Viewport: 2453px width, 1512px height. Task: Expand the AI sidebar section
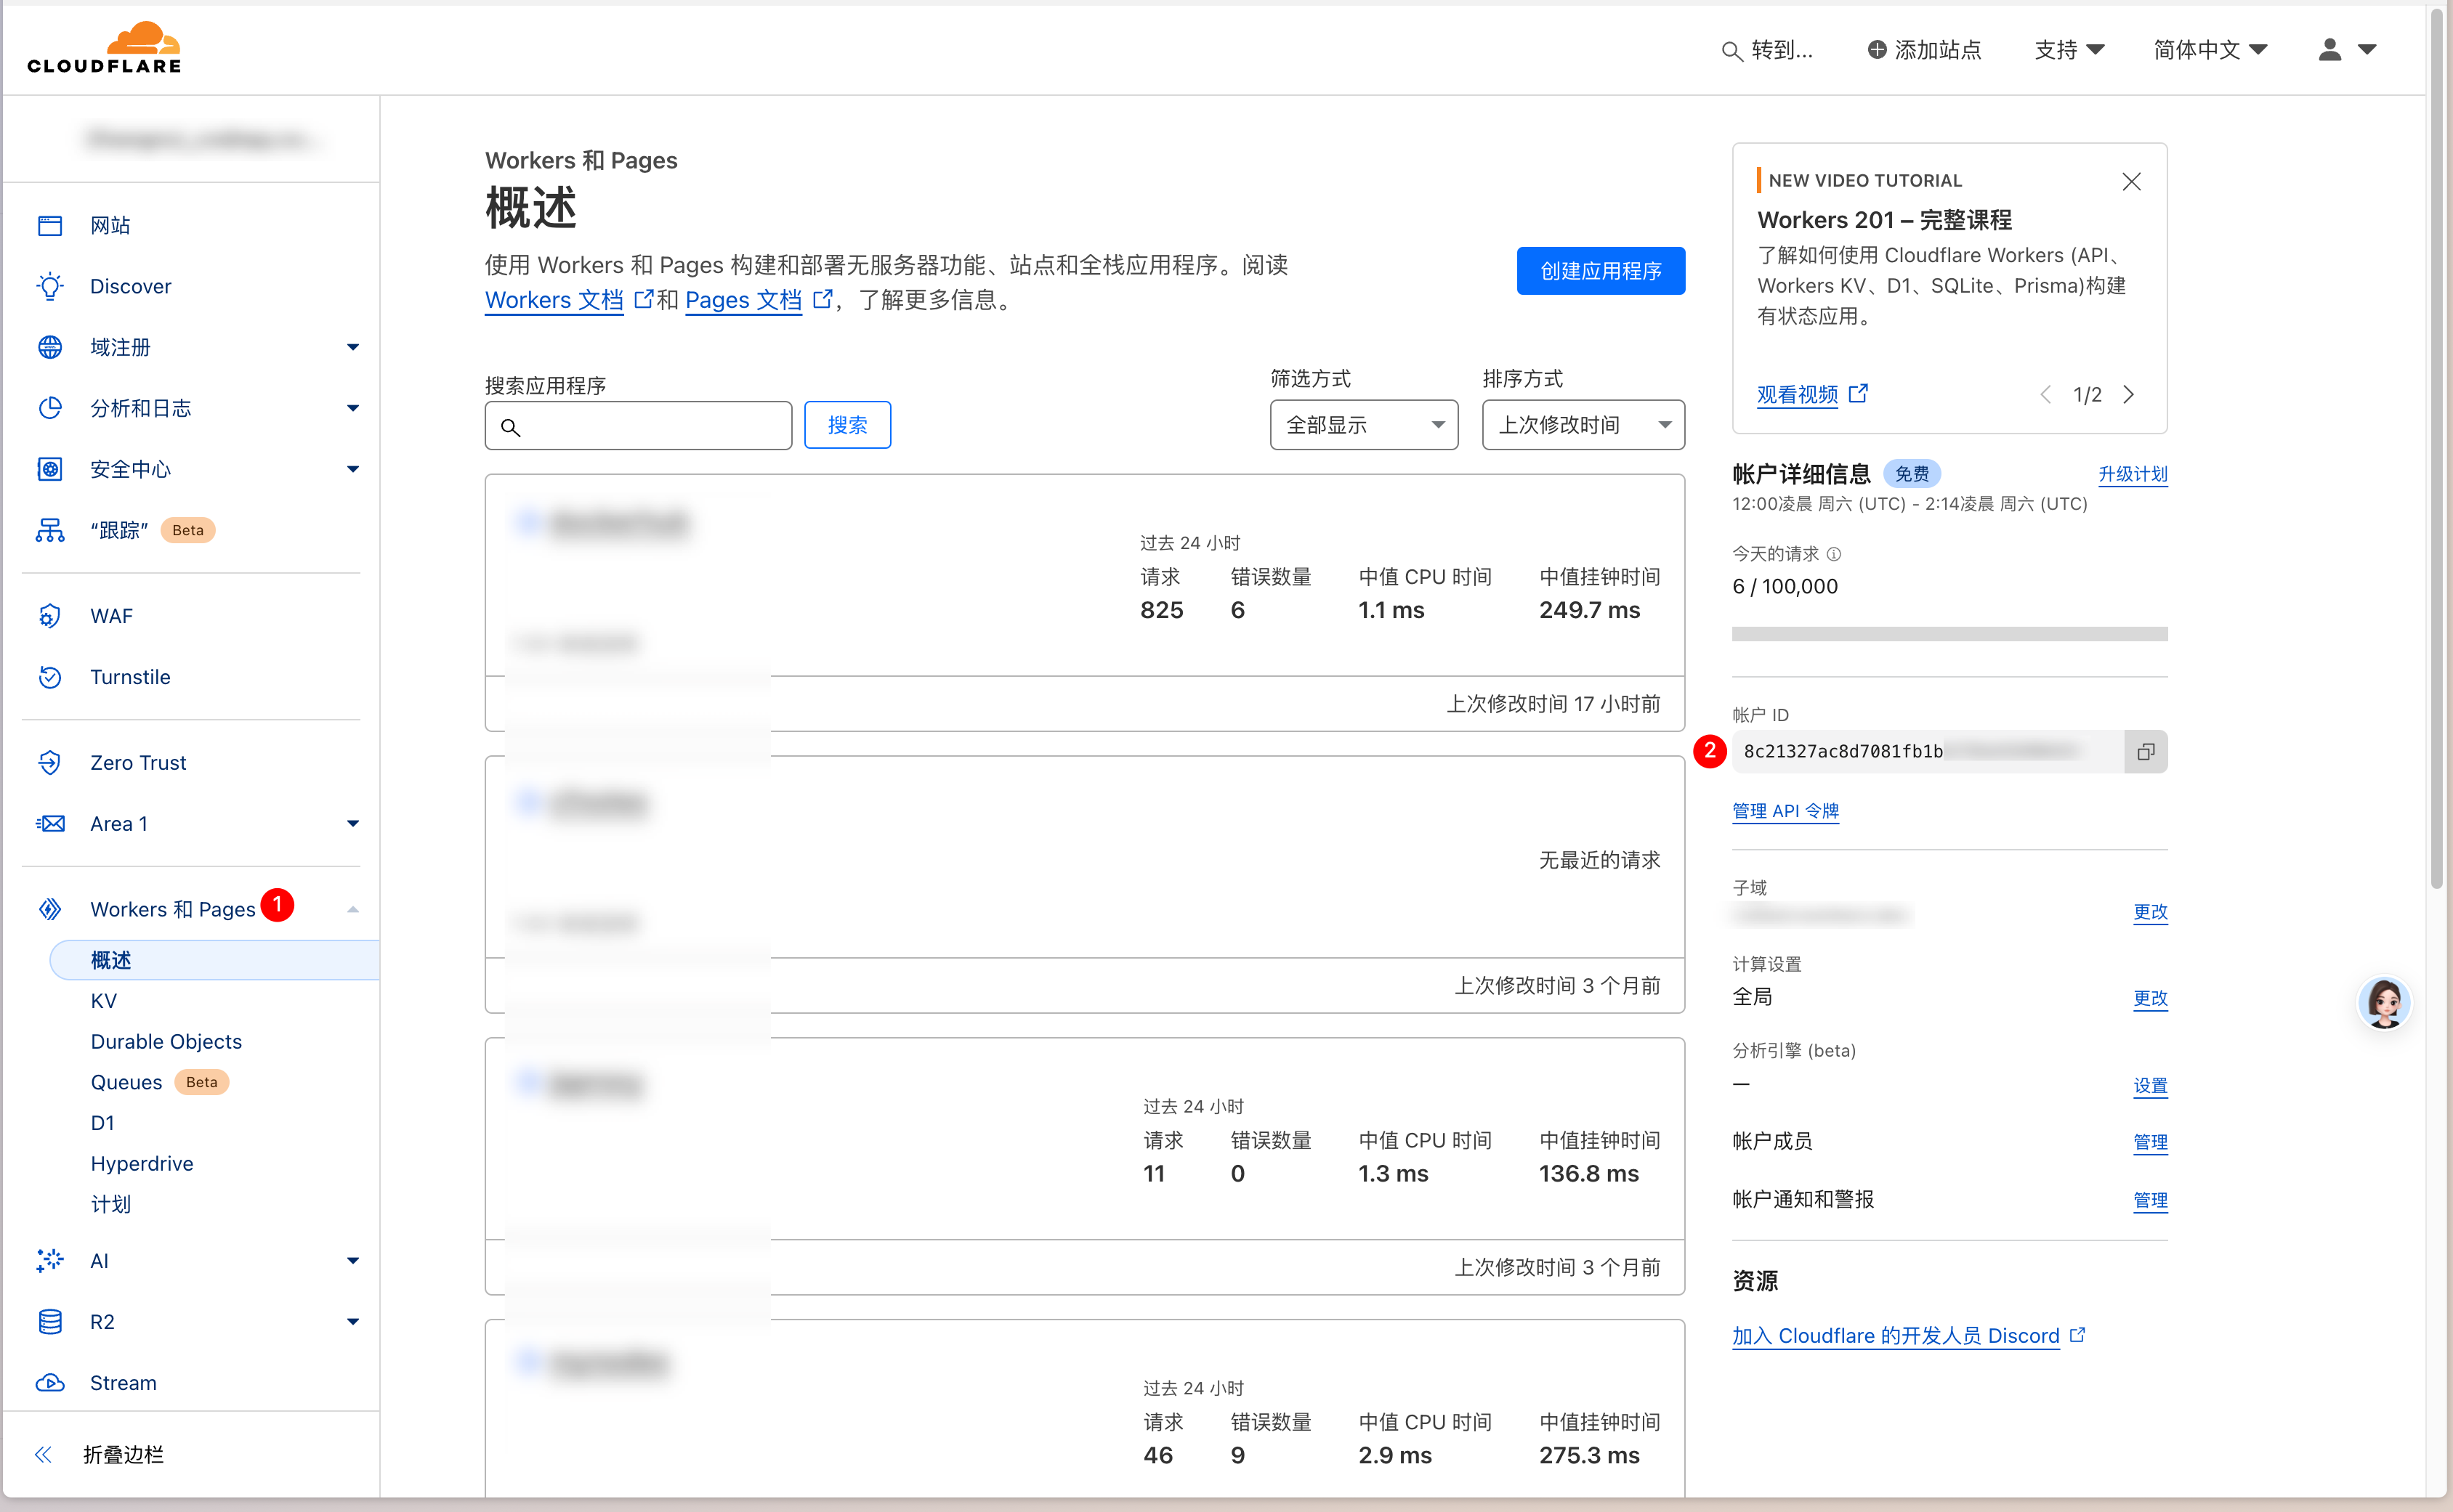click(353, 1261)
